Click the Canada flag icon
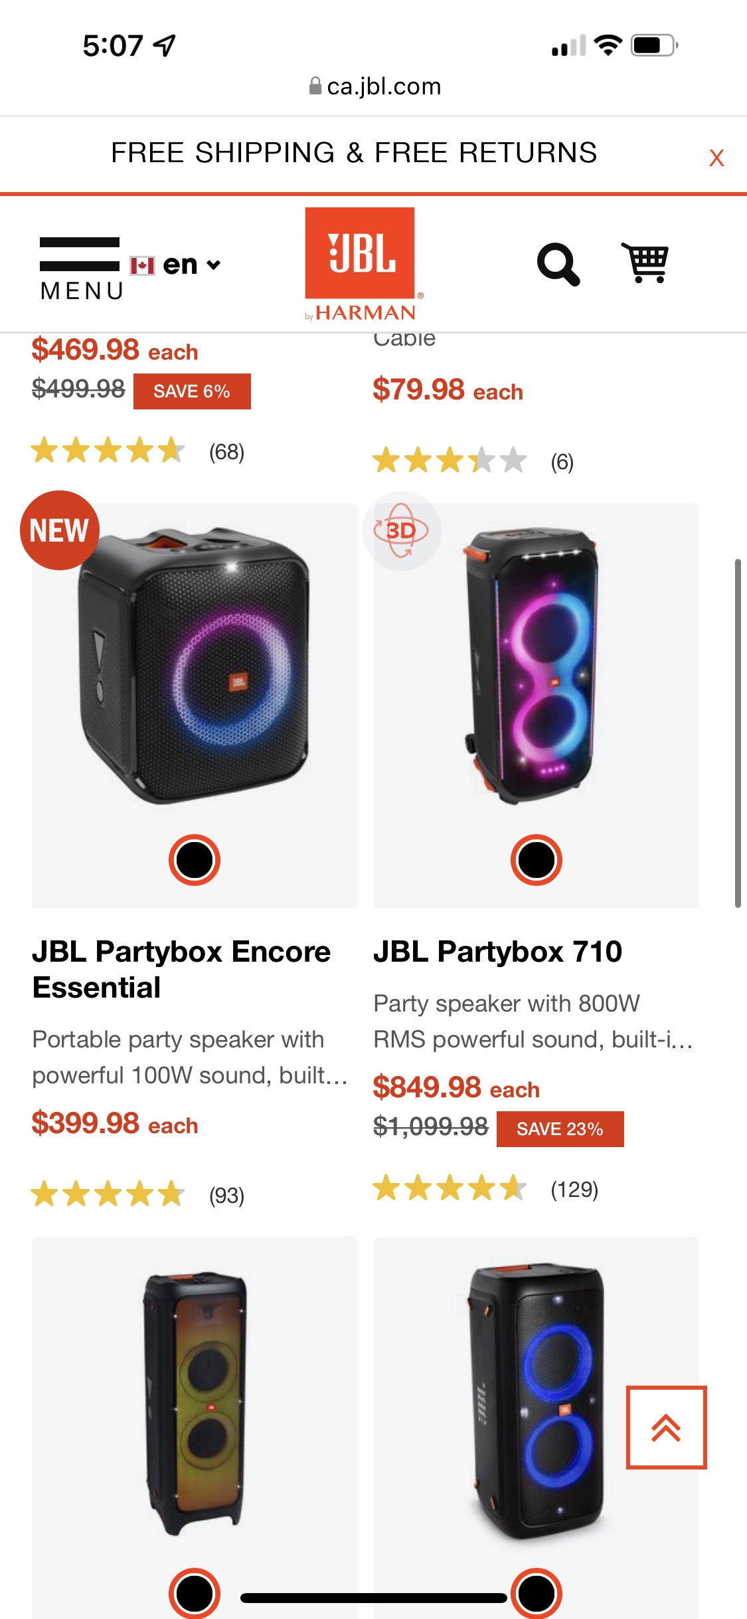 (142, 266)
